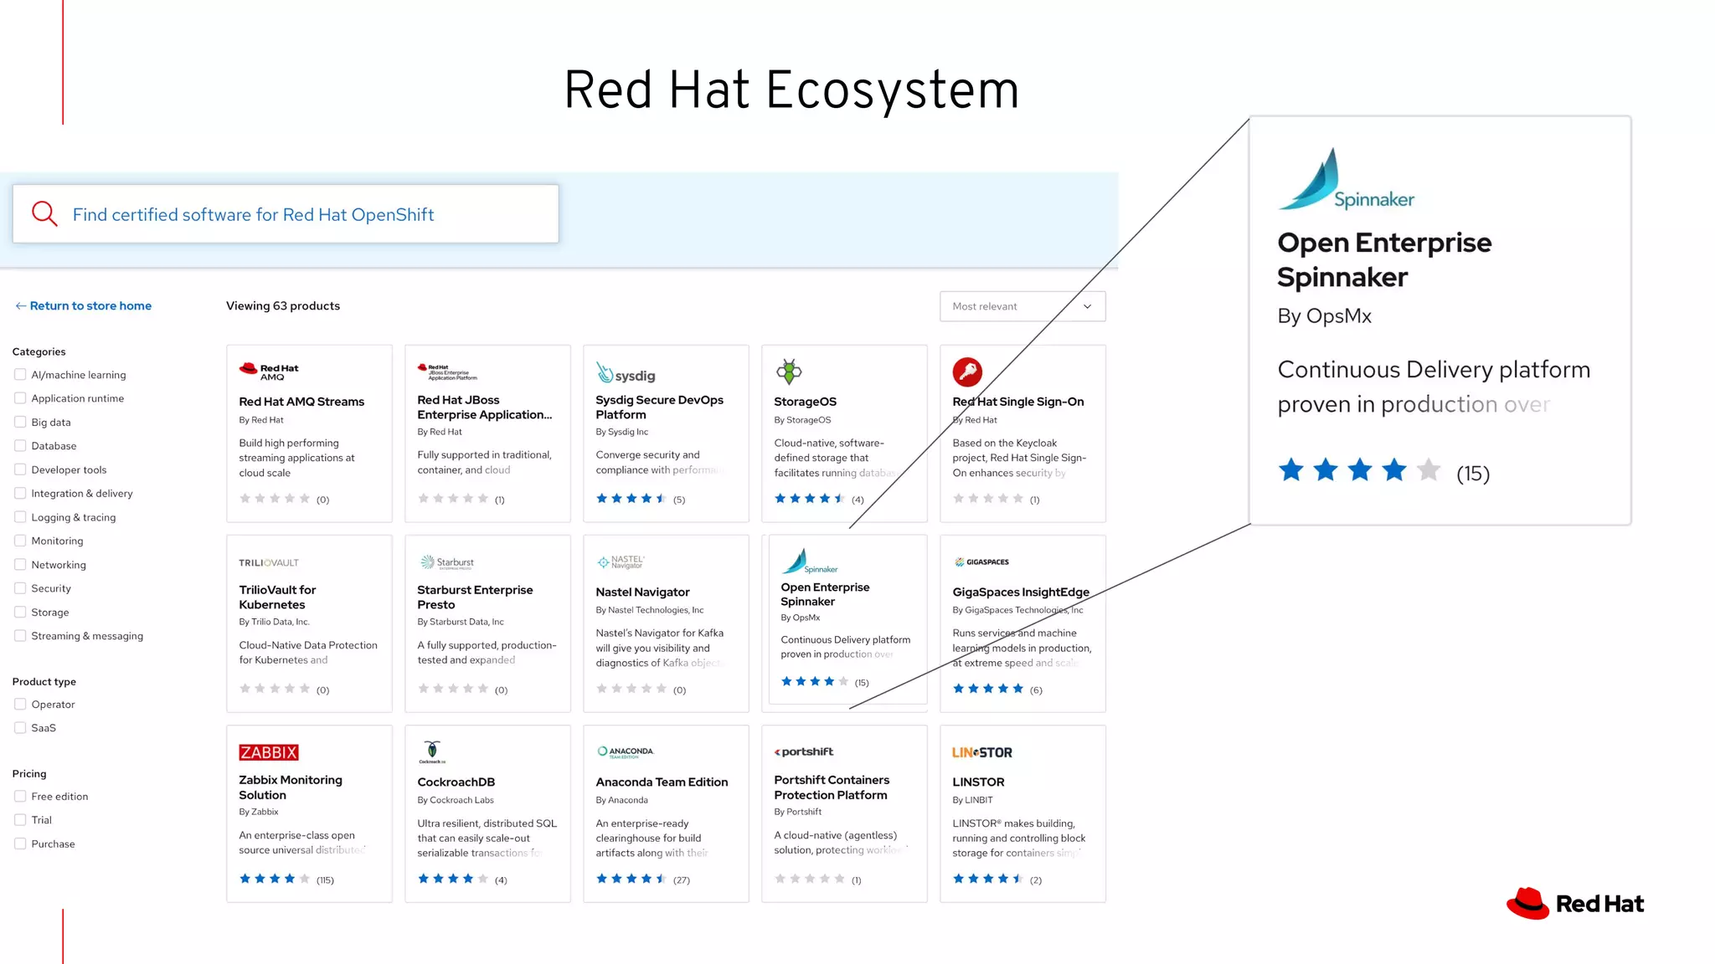Check the Streaming & messaging category
Viewport: 1715px width, 964px height.
coord(20,636)
